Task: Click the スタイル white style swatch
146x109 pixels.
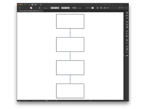Action: click(92, 8)
